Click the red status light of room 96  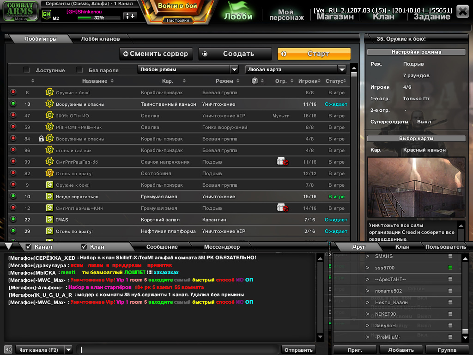[13, 150]
